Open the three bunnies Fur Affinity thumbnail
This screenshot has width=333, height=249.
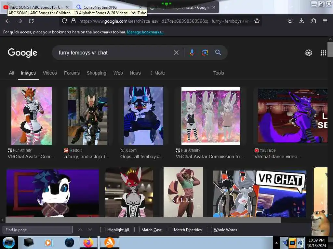211,116
